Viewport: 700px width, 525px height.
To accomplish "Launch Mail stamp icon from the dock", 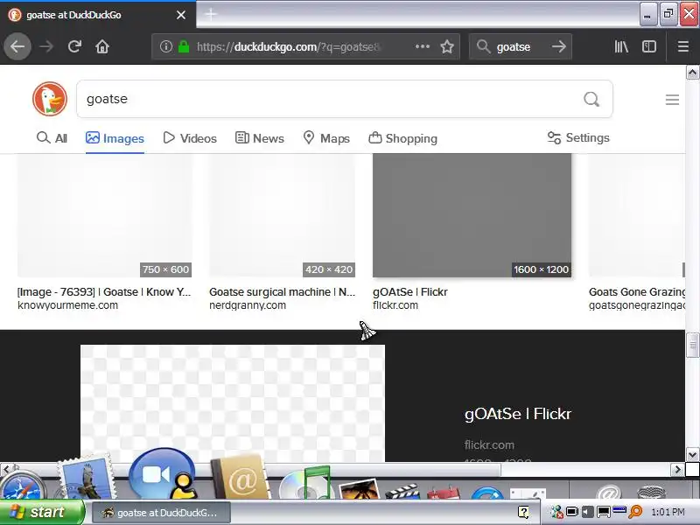I will pos(87,478).
